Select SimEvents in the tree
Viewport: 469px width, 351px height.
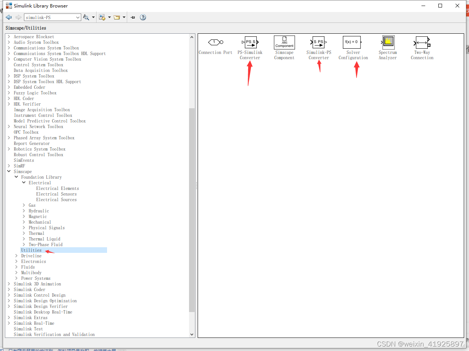click(24, 160)
